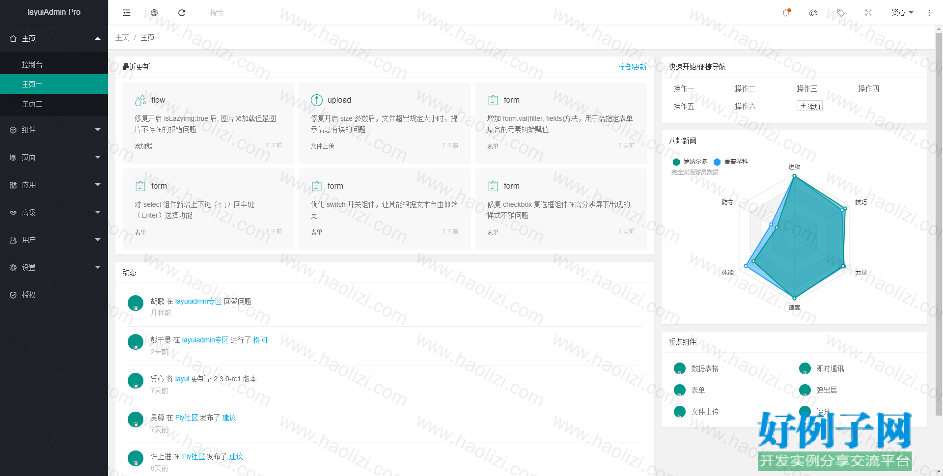Click the 高级 icon in sidebar
943x476 pixels.
click(x=13, y=212)
